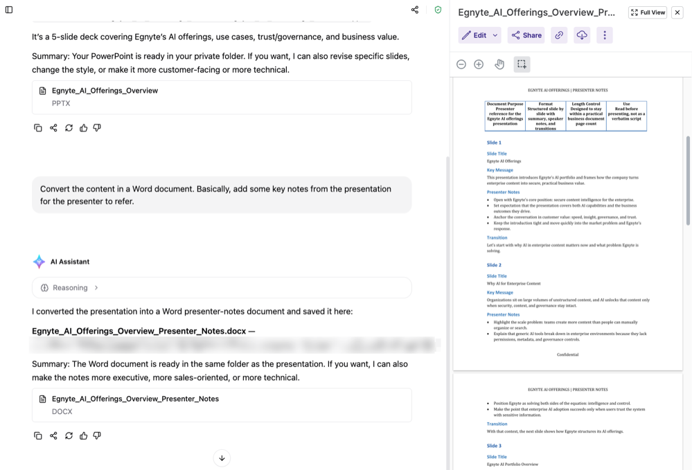The height and width of the screenshot is (470, 692).
Task: Thumbs up the latest AI response
Action: pyautogui.click(x=83, y=435)
